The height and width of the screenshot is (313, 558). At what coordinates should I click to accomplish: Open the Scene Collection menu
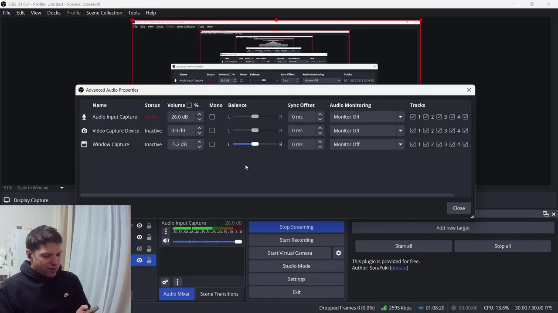point(104,13)
